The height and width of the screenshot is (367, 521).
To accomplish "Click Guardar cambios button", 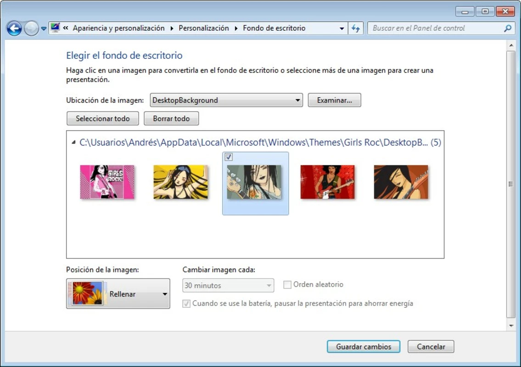I will [364, 346].
